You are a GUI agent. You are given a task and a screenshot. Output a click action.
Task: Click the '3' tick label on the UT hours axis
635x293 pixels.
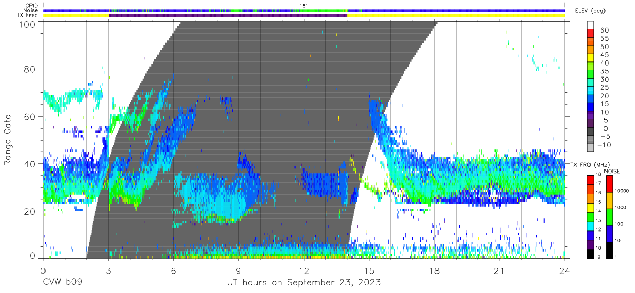(x=108, y=271)
